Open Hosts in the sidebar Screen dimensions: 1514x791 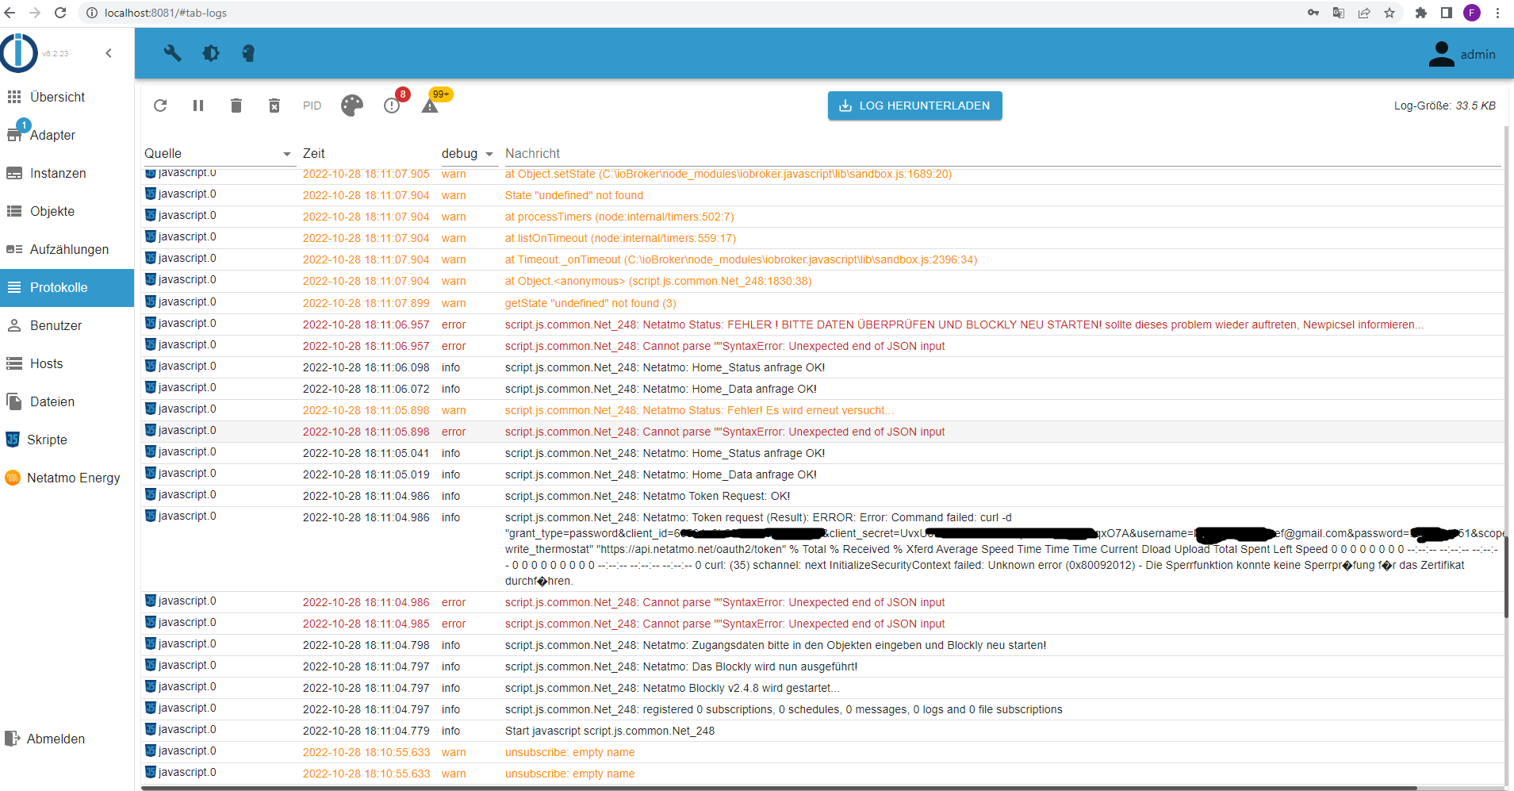67,363
